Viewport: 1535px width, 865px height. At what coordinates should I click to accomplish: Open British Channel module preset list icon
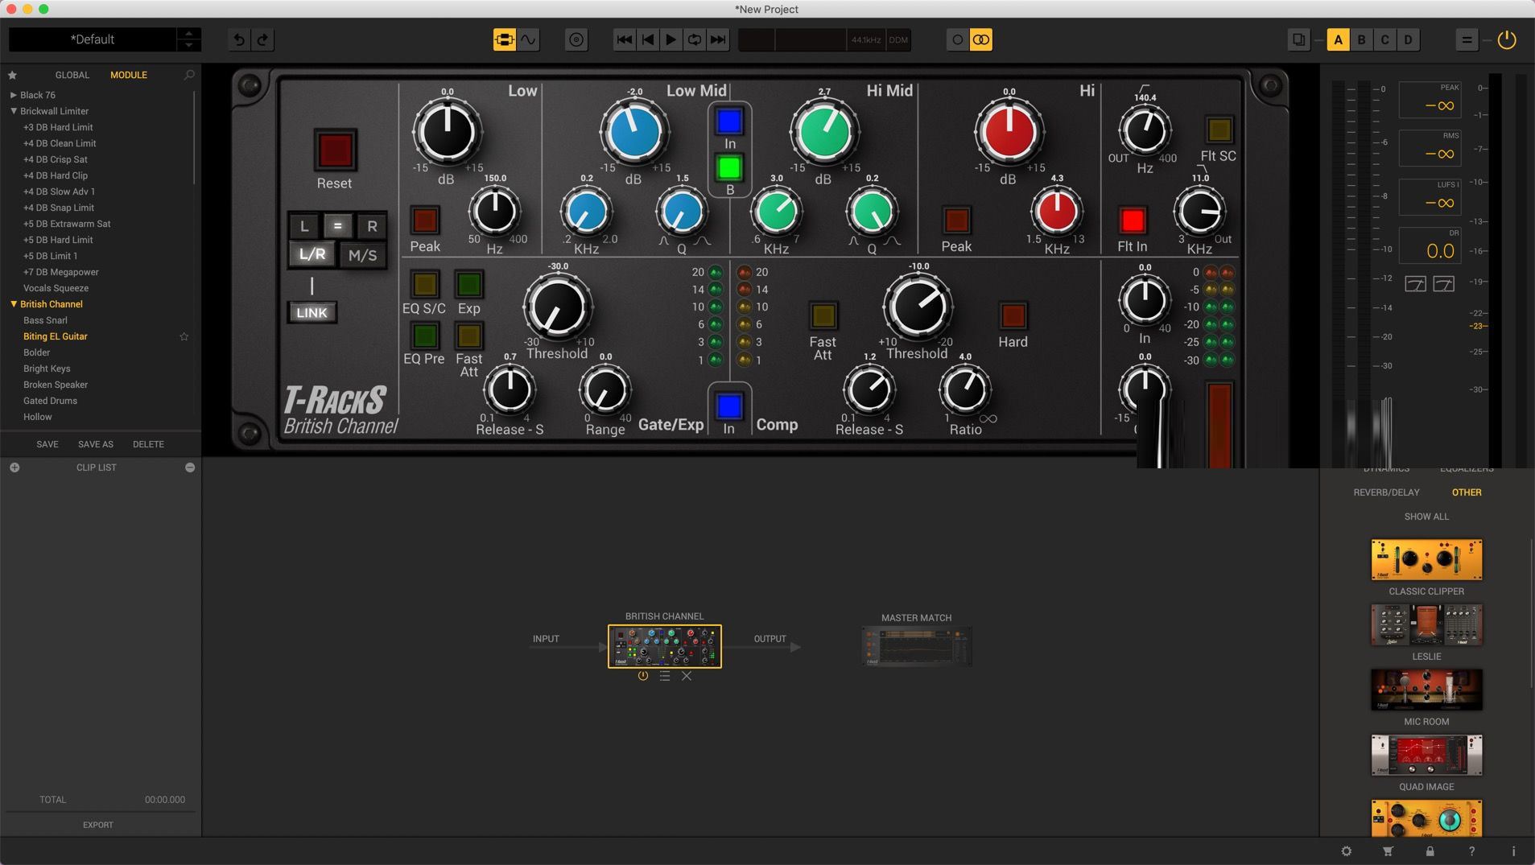[x=664, y=676]
